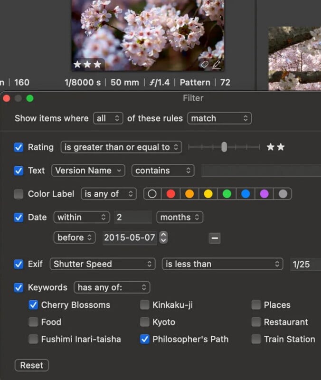Click the date stepper arrows
This screenshot has height=380, width=321.
pyautogui.click(x=163, y=237)
